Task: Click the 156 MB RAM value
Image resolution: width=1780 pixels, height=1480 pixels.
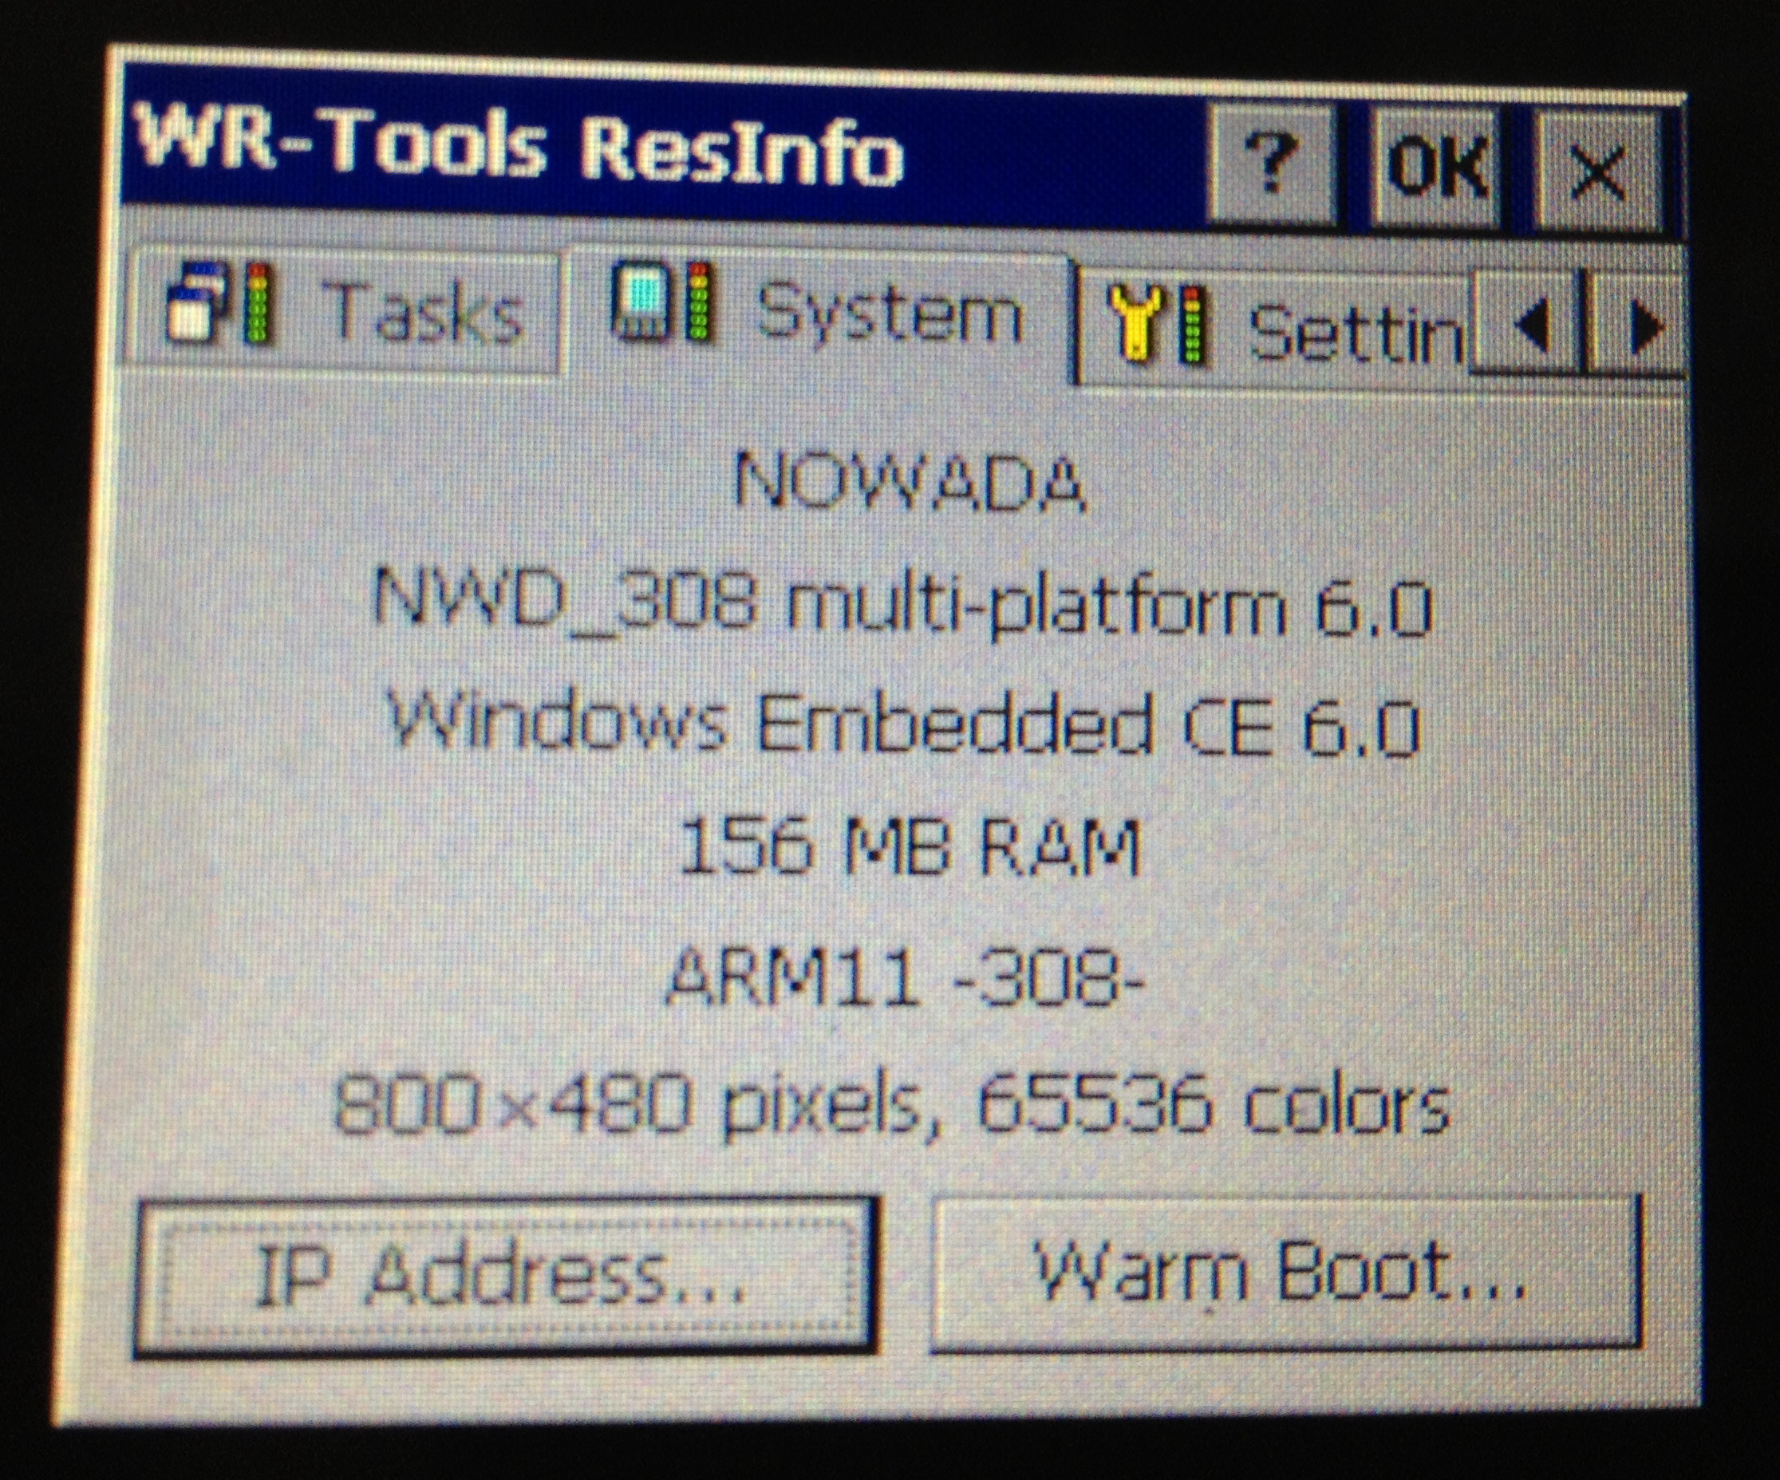Action: pyautogui.click(x=910, y=846)
